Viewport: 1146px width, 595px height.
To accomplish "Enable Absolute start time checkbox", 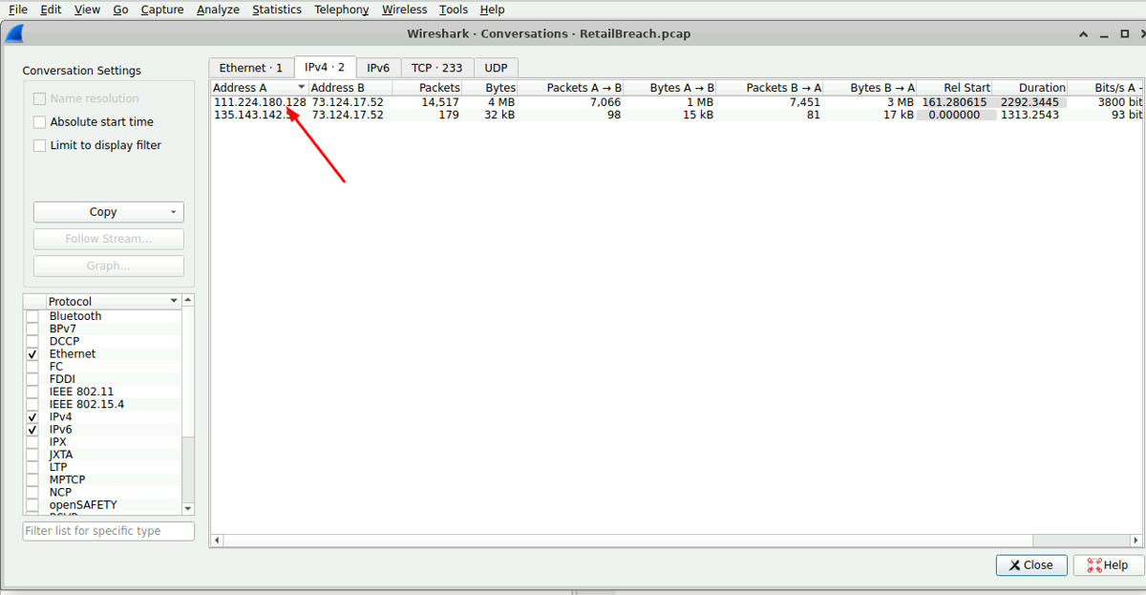I will pyautogui.click(x=40, y=122).
